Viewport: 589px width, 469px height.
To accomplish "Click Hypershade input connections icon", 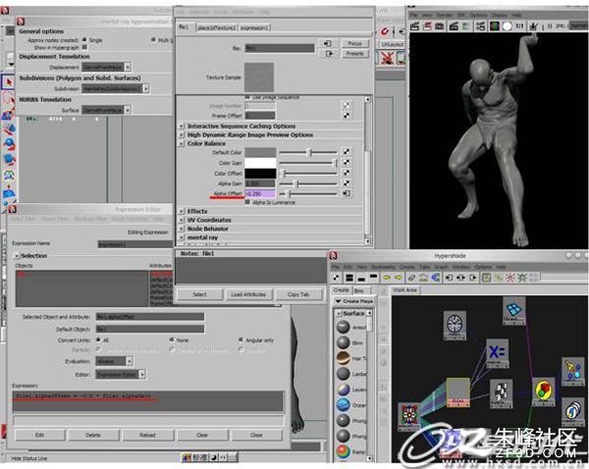I will pos(449,278).
